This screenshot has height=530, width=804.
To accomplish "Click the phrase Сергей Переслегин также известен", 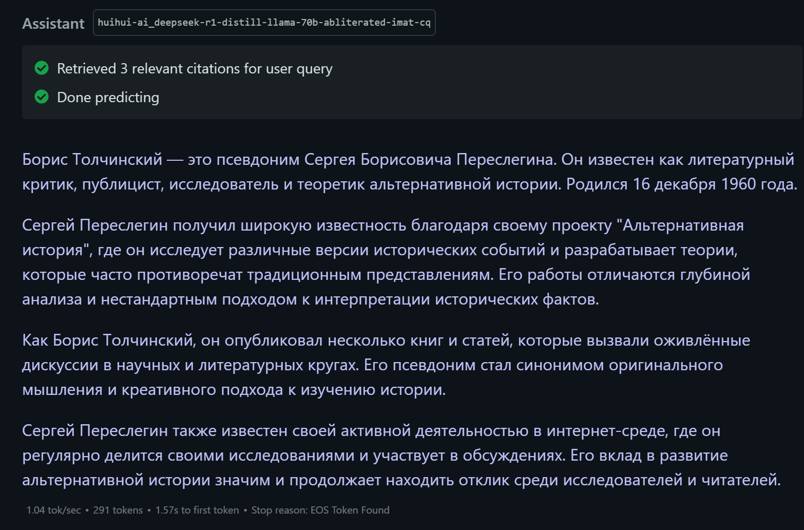I will point(155,431).
